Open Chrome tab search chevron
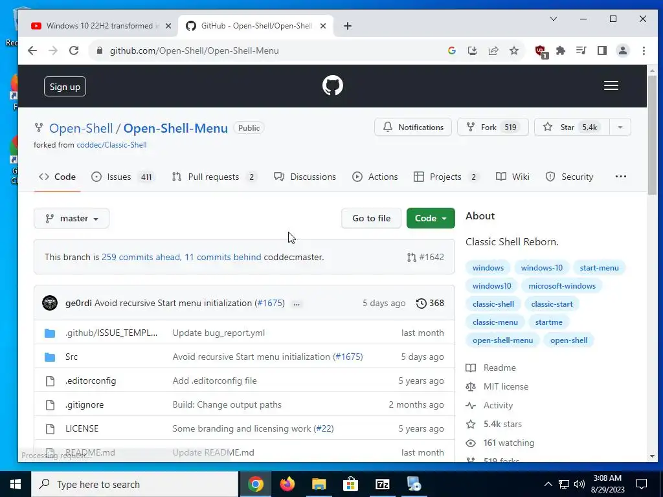 tap(554, 19)
